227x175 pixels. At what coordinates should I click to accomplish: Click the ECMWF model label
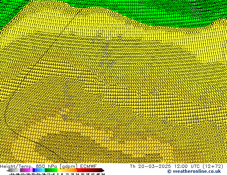click(x=88, y=166)
